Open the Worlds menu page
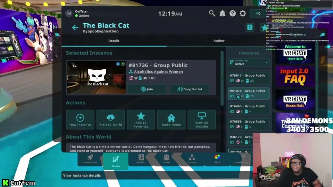333x187 pixels. pos(116,161)
